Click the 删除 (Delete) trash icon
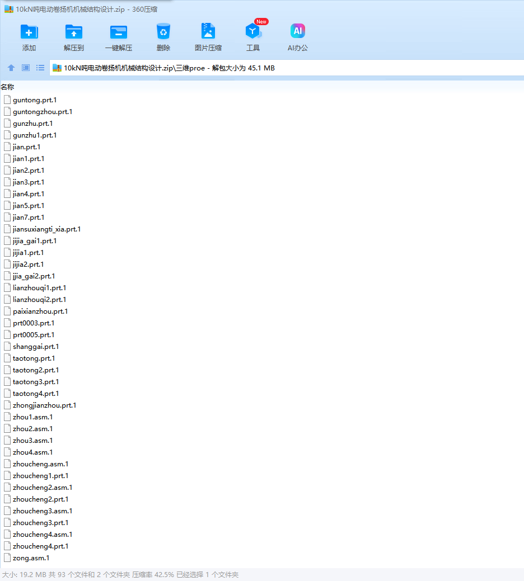524x581 pixels. [x=163, y=31]
